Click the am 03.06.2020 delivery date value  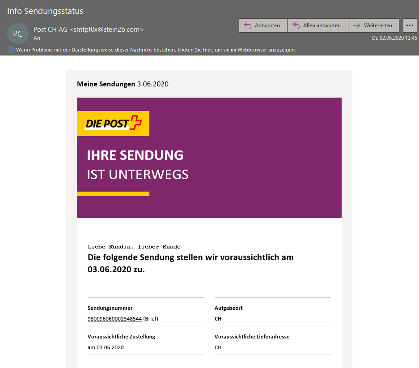tap(106, 347)
